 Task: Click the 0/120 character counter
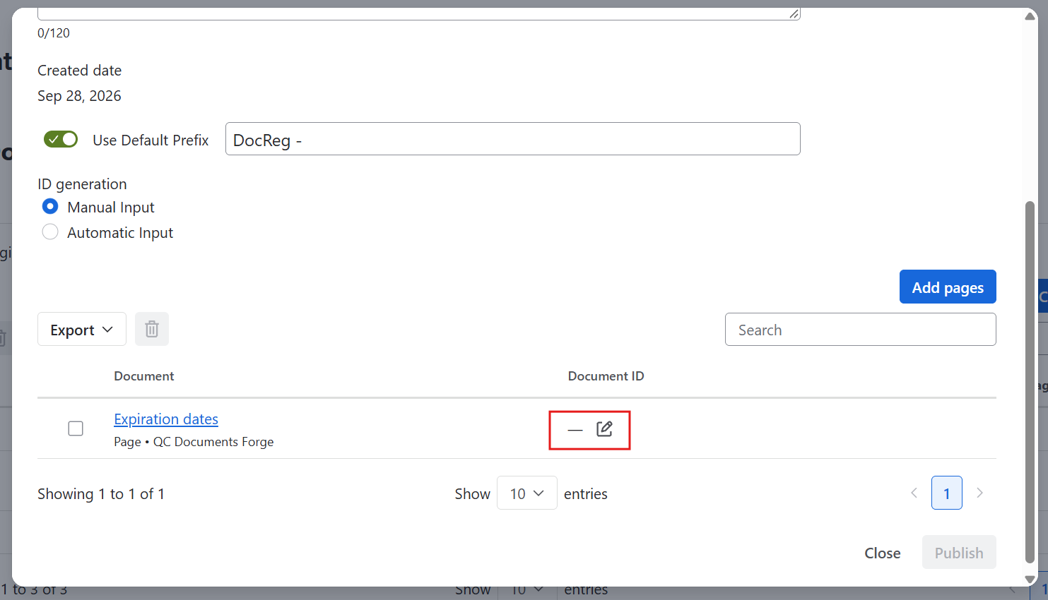pos(54,33)
